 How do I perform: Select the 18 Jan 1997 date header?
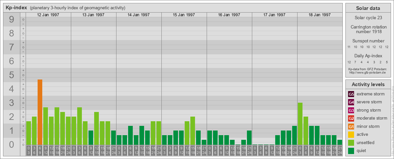(319, 15)
